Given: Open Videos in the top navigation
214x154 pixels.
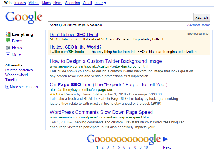Looking at the screenshot, I should (34, 3).
